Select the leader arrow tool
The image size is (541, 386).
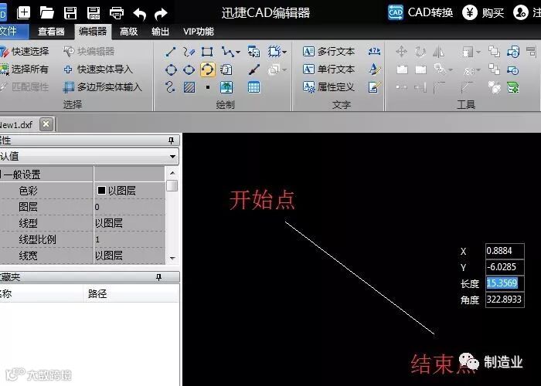point(254,69)
